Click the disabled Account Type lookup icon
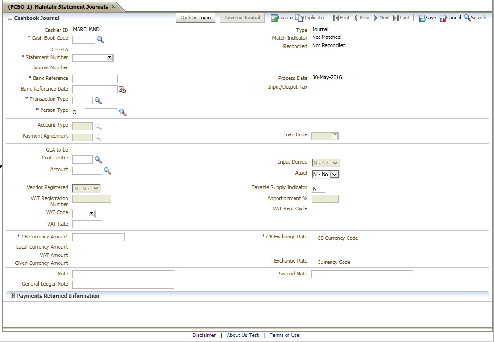494x342 pixels. (98, 127)
